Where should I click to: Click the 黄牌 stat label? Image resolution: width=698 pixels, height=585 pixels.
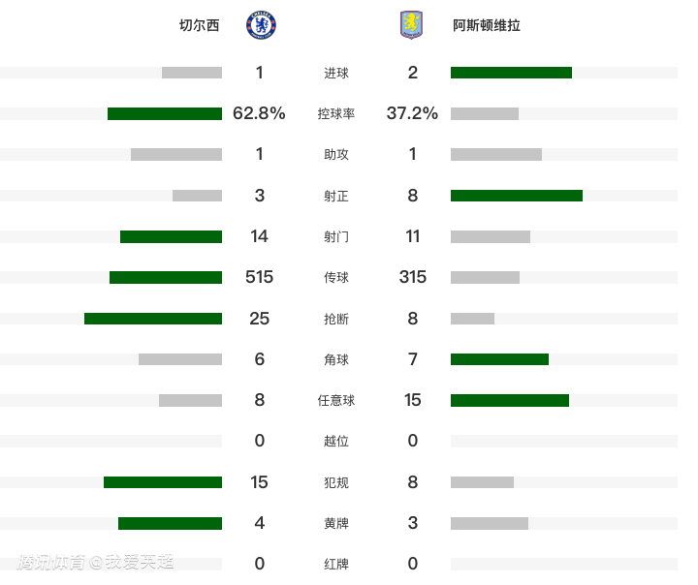[x=336, y=523]
